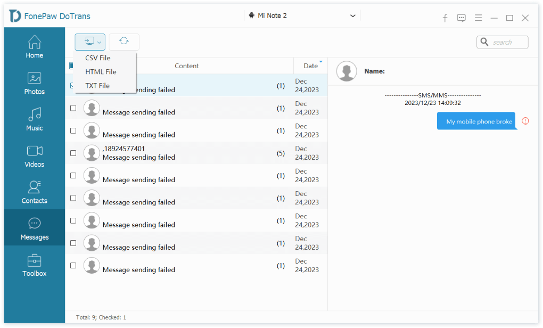Open the Home section in sidebar
543x328 pixels.
click(x=34, y=46)
